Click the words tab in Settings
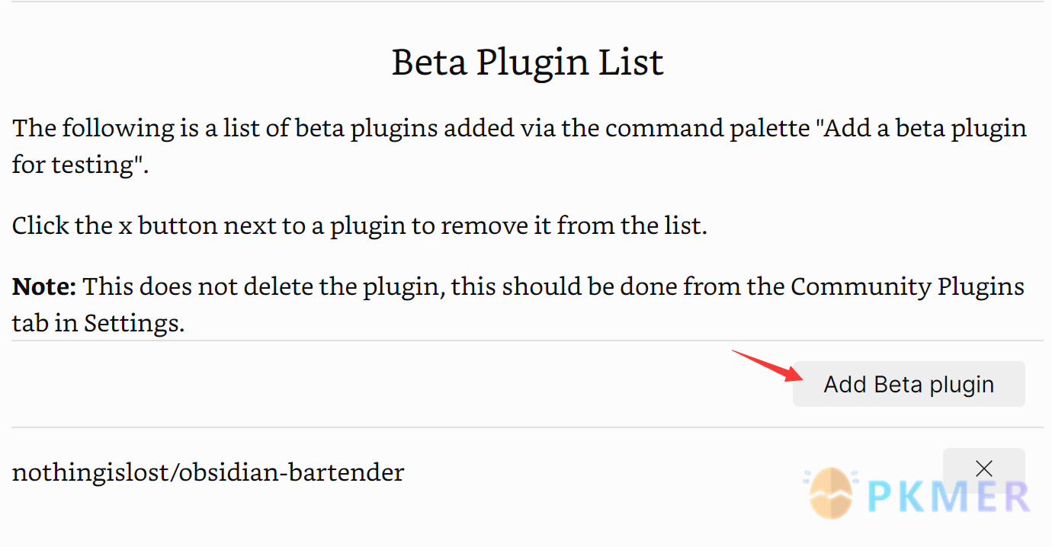1052x547 pixels. [x=98, y=324]
